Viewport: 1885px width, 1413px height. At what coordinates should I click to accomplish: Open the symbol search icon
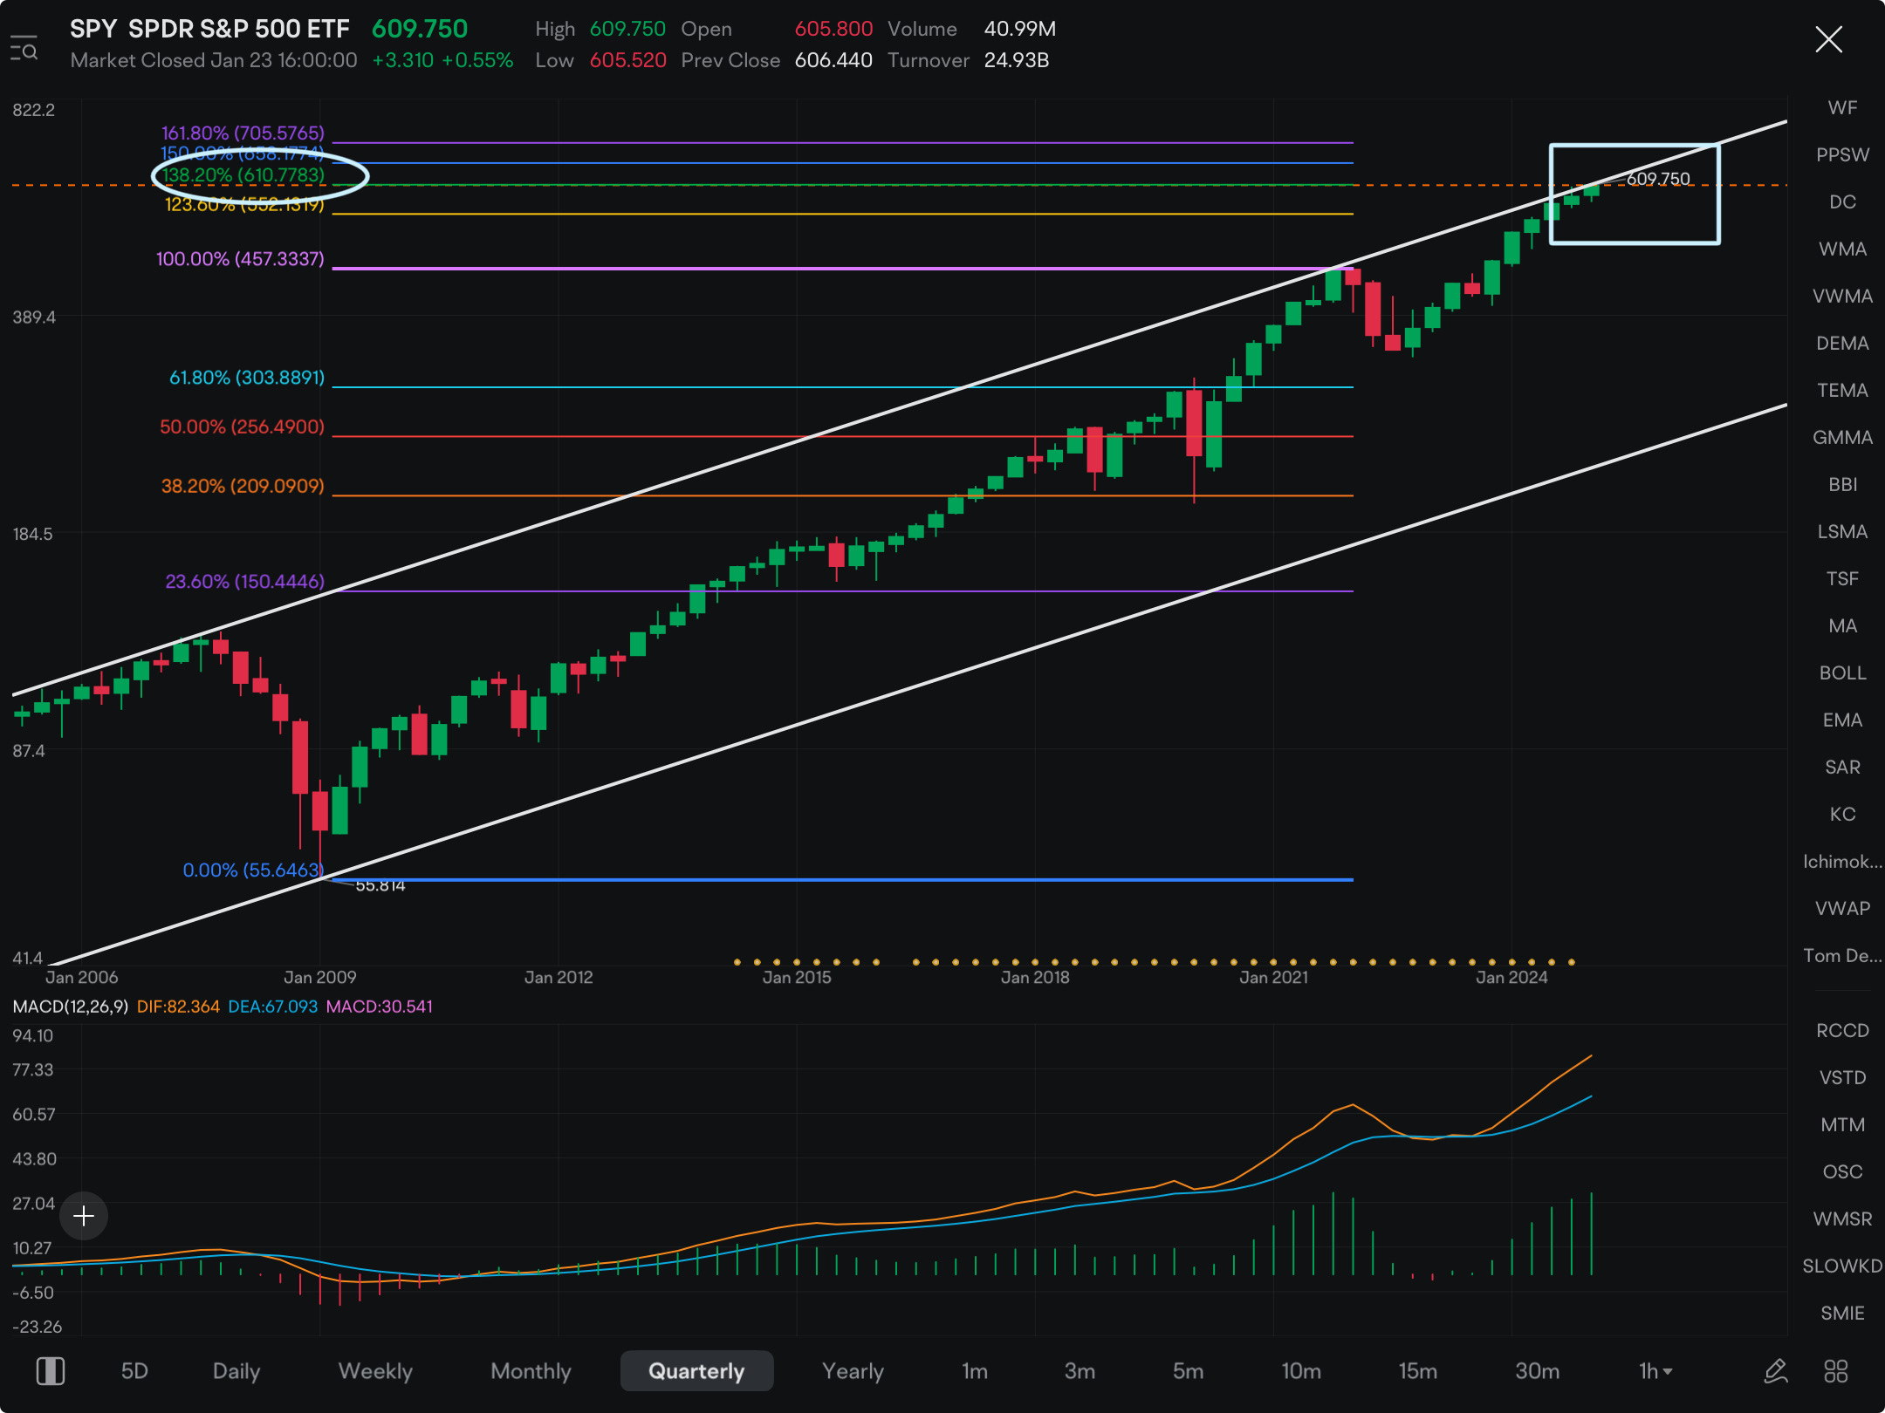(x=24, y=49)
